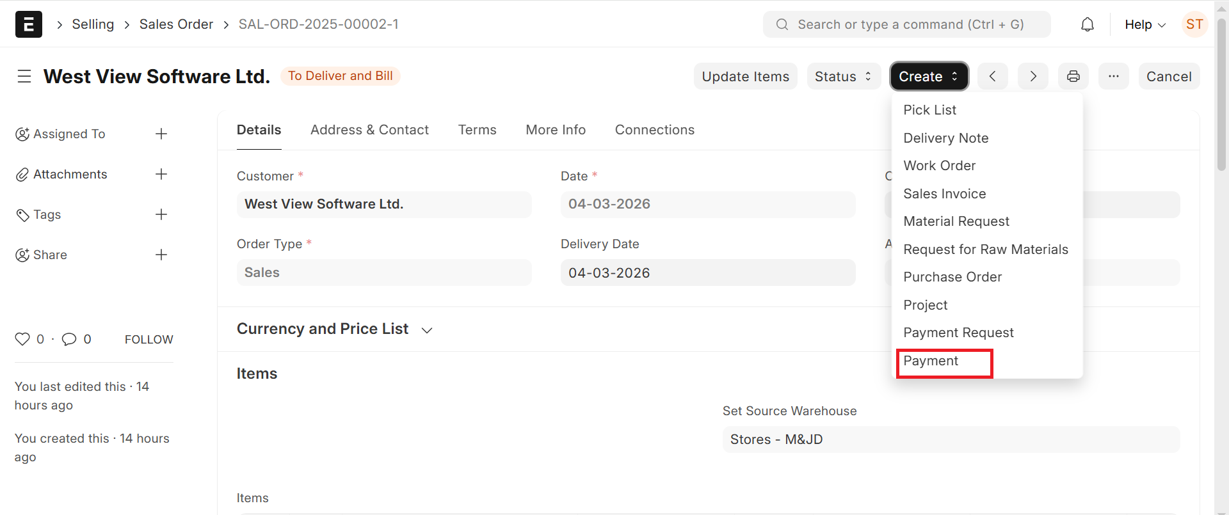The image size is (1229, 515).
Task: Add a tag using the plus icon
Action: [x=161, y=214]
